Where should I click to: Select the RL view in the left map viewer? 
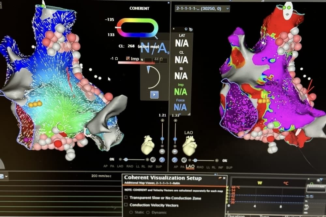(x=143, y=166)
